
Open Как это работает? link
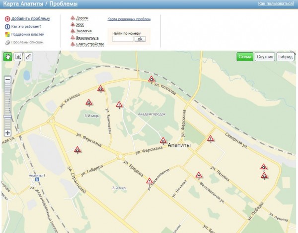pos(26,26)
